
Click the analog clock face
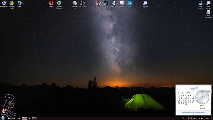(202, 98)
